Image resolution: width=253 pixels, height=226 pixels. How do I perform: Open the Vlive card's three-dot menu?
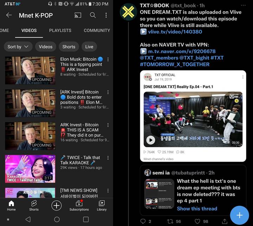tap(243, 77)
